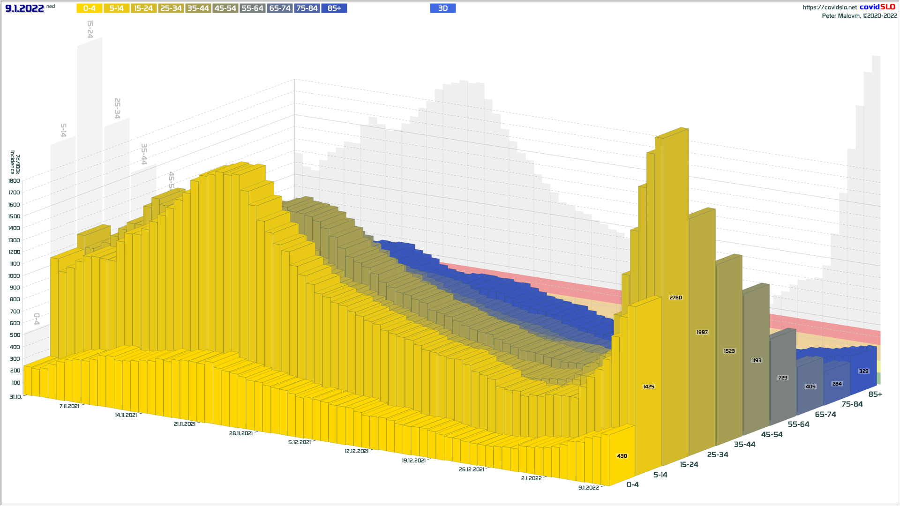900x506 pixels.
Task: Click the 1997 value label on 15-24 bar
Action: (702, 332)
